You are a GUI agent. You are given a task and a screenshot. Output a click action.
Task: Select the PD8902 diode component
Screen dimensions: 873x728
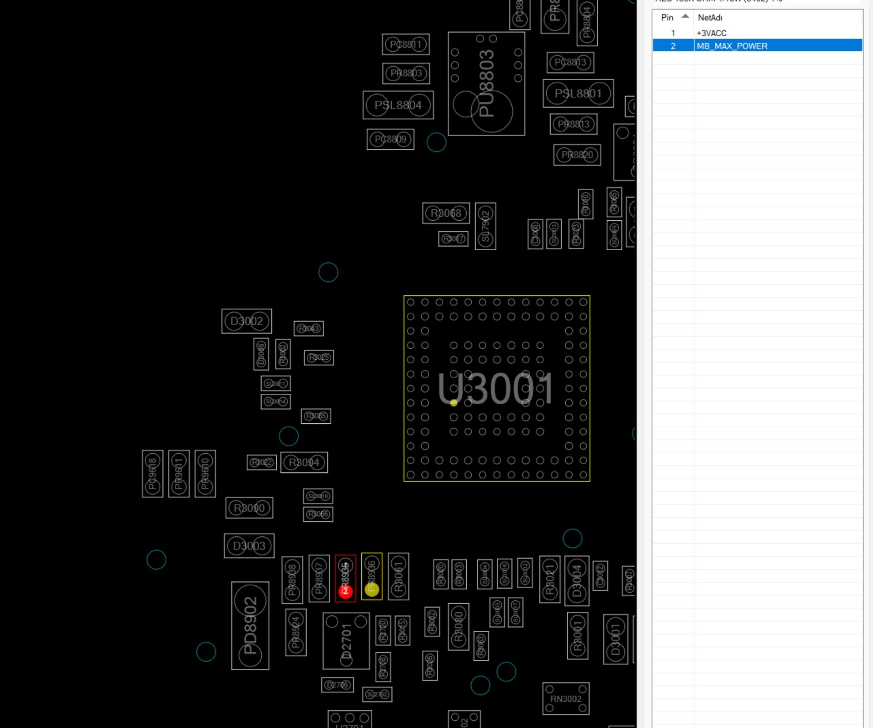pos(250,625)
